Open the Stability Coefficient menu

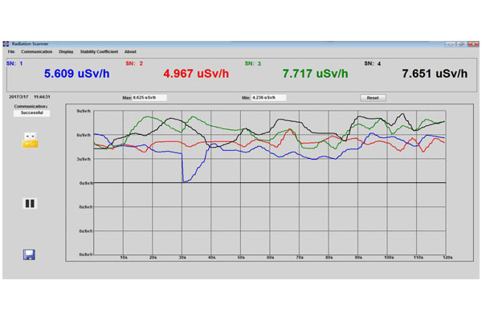98,51
